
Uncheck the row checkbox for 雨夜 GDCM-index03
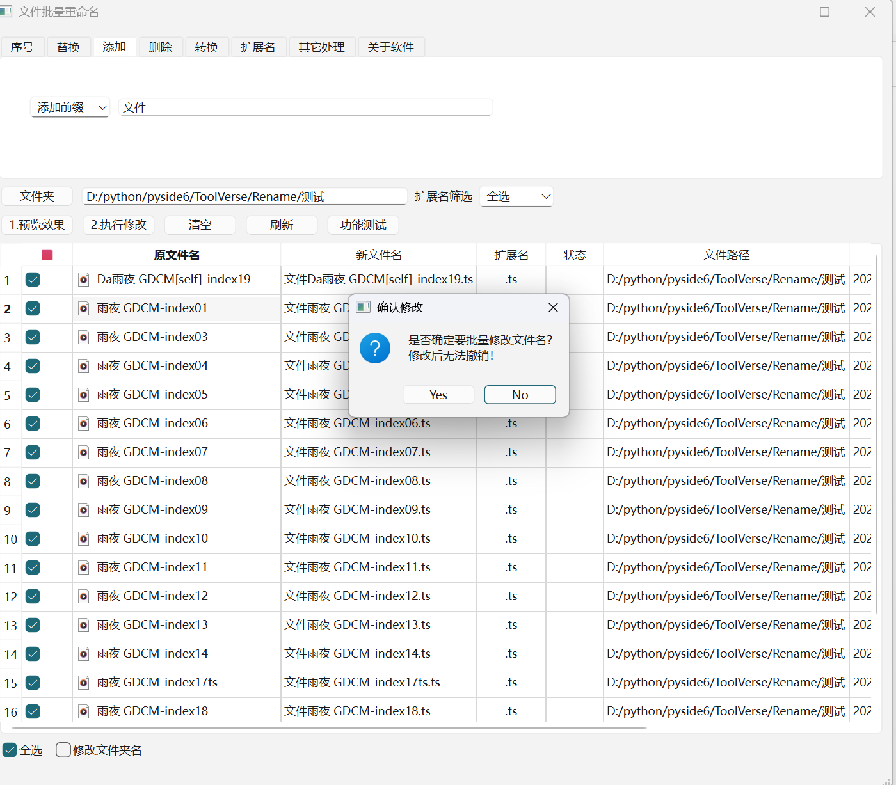click(x=33, y=337)
